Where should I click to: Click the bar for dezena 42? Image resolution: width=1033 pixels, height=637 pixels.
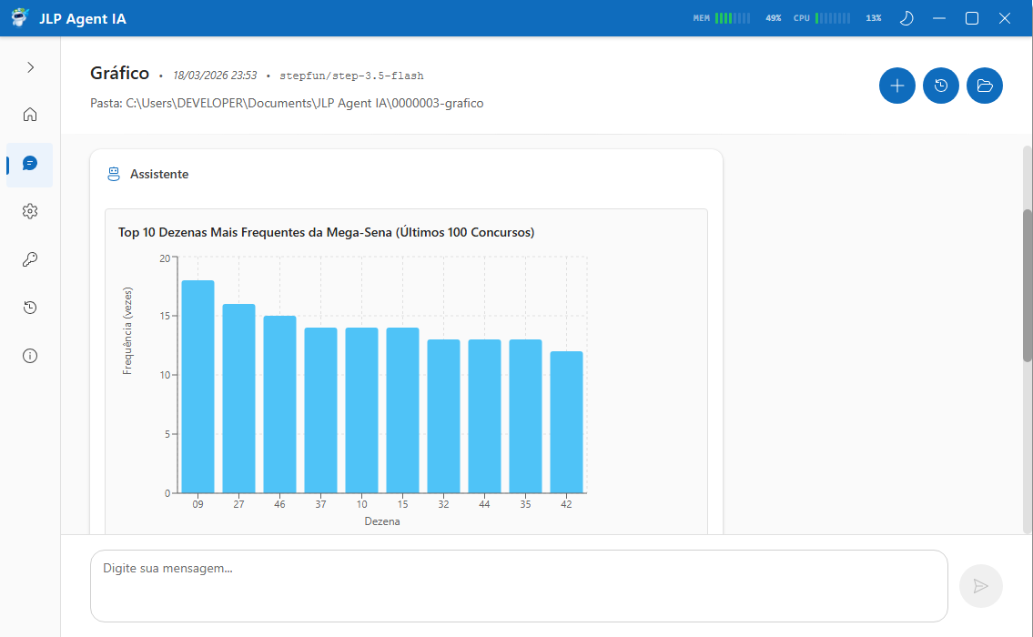(x=566, y=422)
